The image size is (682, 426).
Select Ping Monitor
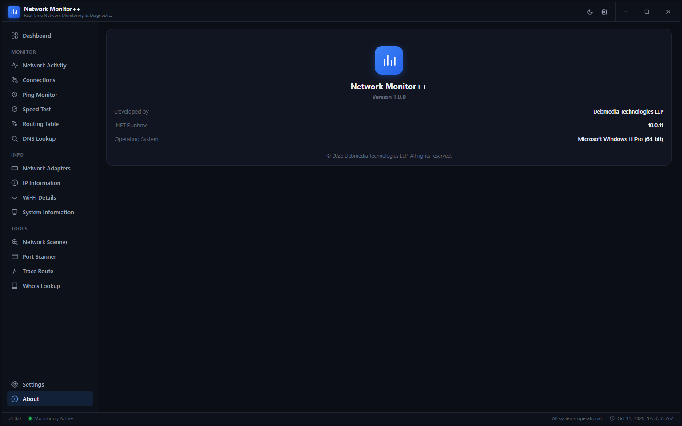click(x=50, y=95)
